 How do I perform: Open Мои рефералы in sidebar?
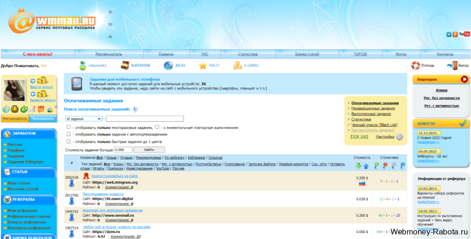(x=23, y=211)
